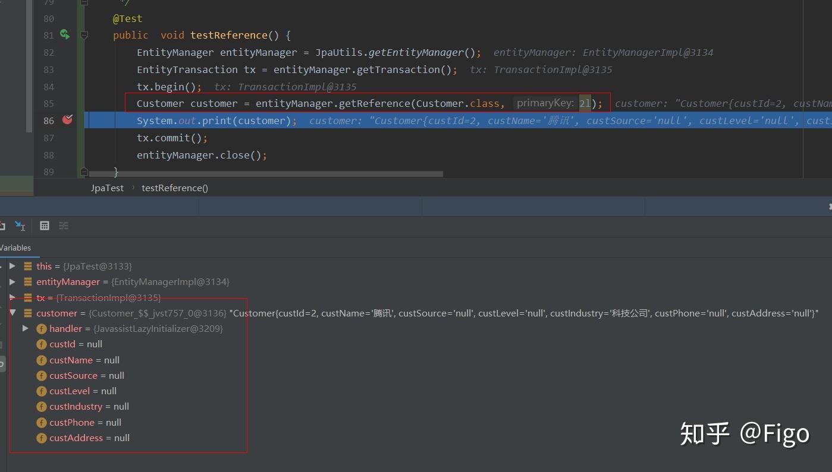Click the primaryKey: parameter hint on line 85
The image size is (832, 472).
pyautogui.click(x=545, y=103)
